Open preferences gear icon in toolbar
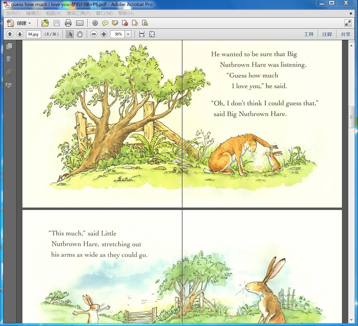Image resolution: width=358 pixels, height=326 pixels. [x=95, y=23]
